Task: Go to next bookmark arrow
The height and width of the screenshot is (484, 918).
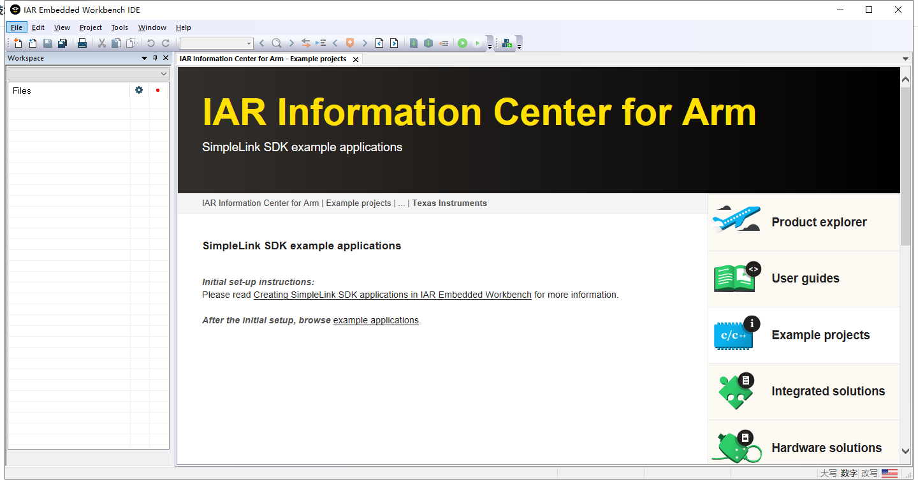Action: pyautogui.click(x=365, y=43)
